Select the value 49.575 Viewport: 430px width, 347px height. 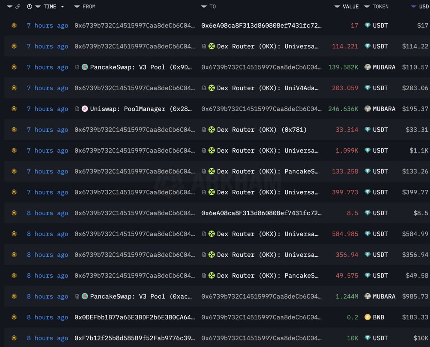click(347, 275)
